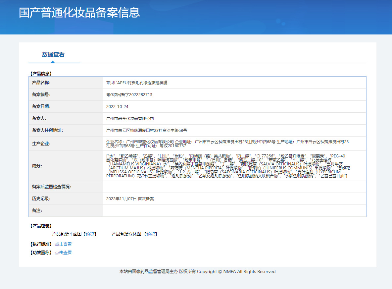This screenshot has width=392, height=289.
Task: View 执行标准 via 点击查看 link
Action: (x=63, y=244)
